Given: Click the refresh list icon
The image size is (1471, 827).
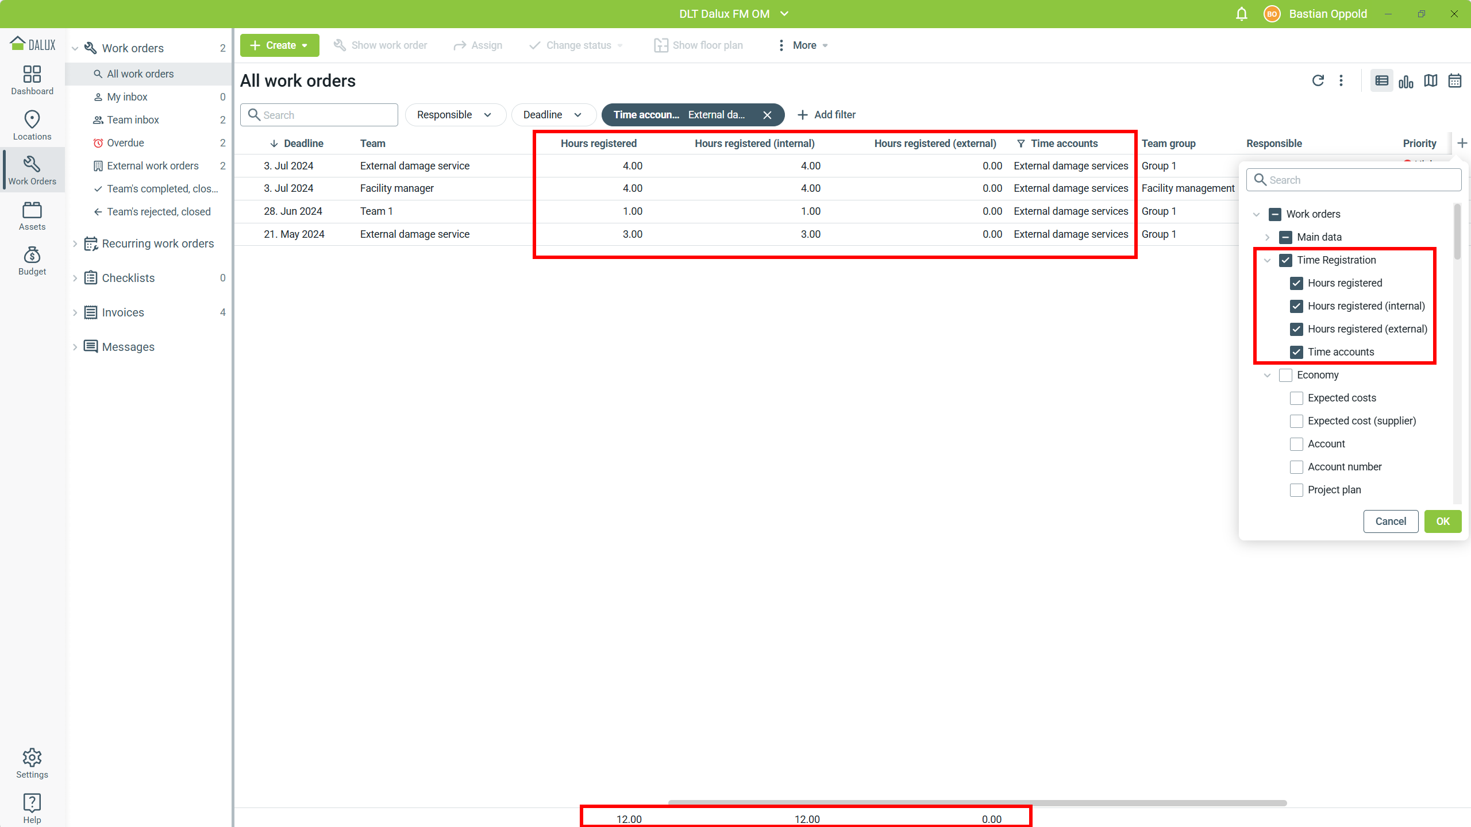Looking at the screenshot, I should (1318, 81).
